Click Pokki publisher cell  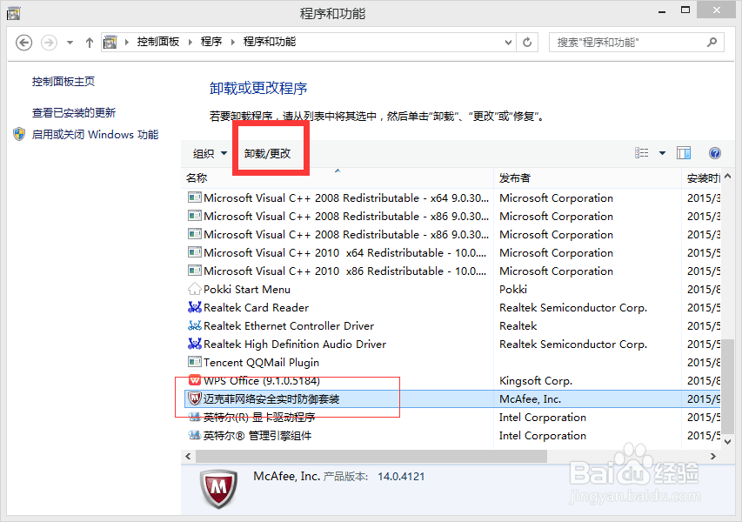pyautogui.click(x=513, y=289)
